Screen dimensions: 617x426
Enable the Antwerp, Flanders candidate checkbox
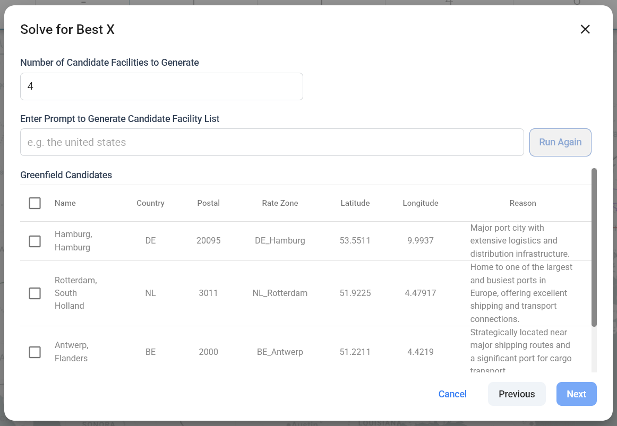(x=35, y=352)
